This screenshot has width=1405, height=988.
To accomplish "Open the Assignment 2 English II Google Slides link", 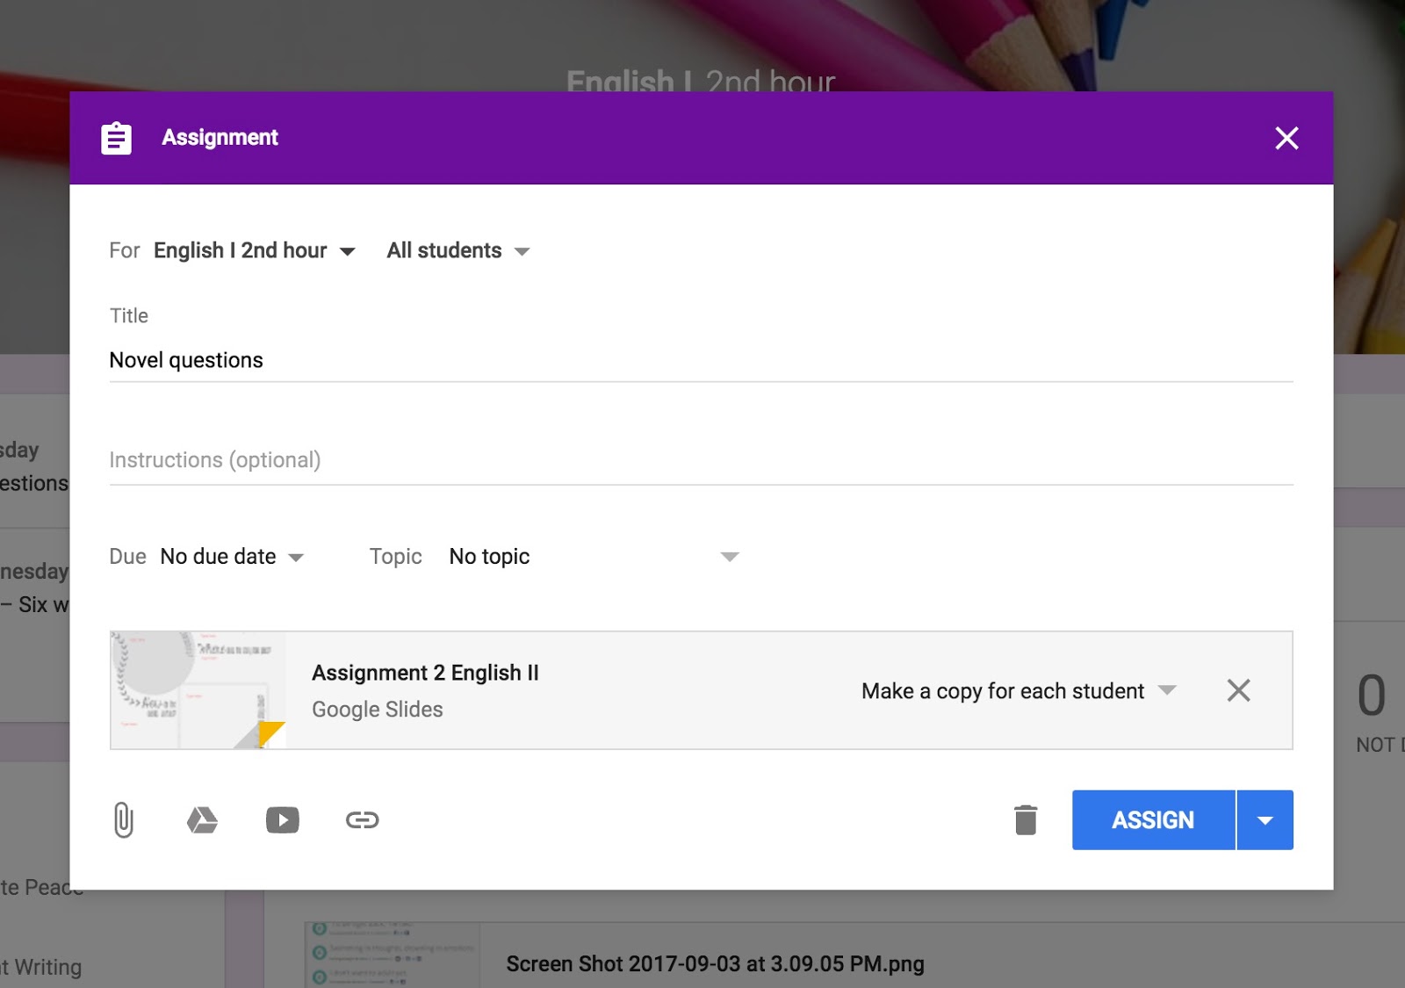I will (425, 673).
